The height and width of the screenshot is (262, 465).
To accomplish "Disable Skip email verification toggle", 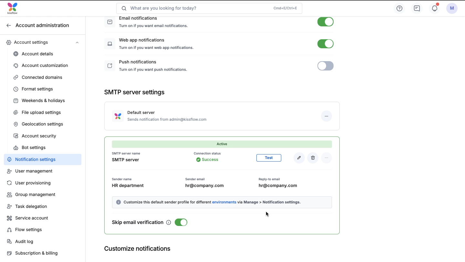I will click(181, 222).
